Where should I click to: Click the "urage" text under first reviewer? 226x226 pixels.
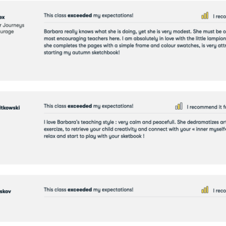coord(7,32)
